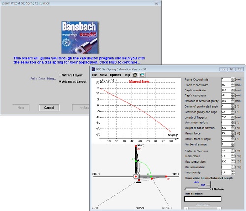This screenshot has height=211, width=246.
Task: Click the Part number text box
Action: (x=203, y=199)
